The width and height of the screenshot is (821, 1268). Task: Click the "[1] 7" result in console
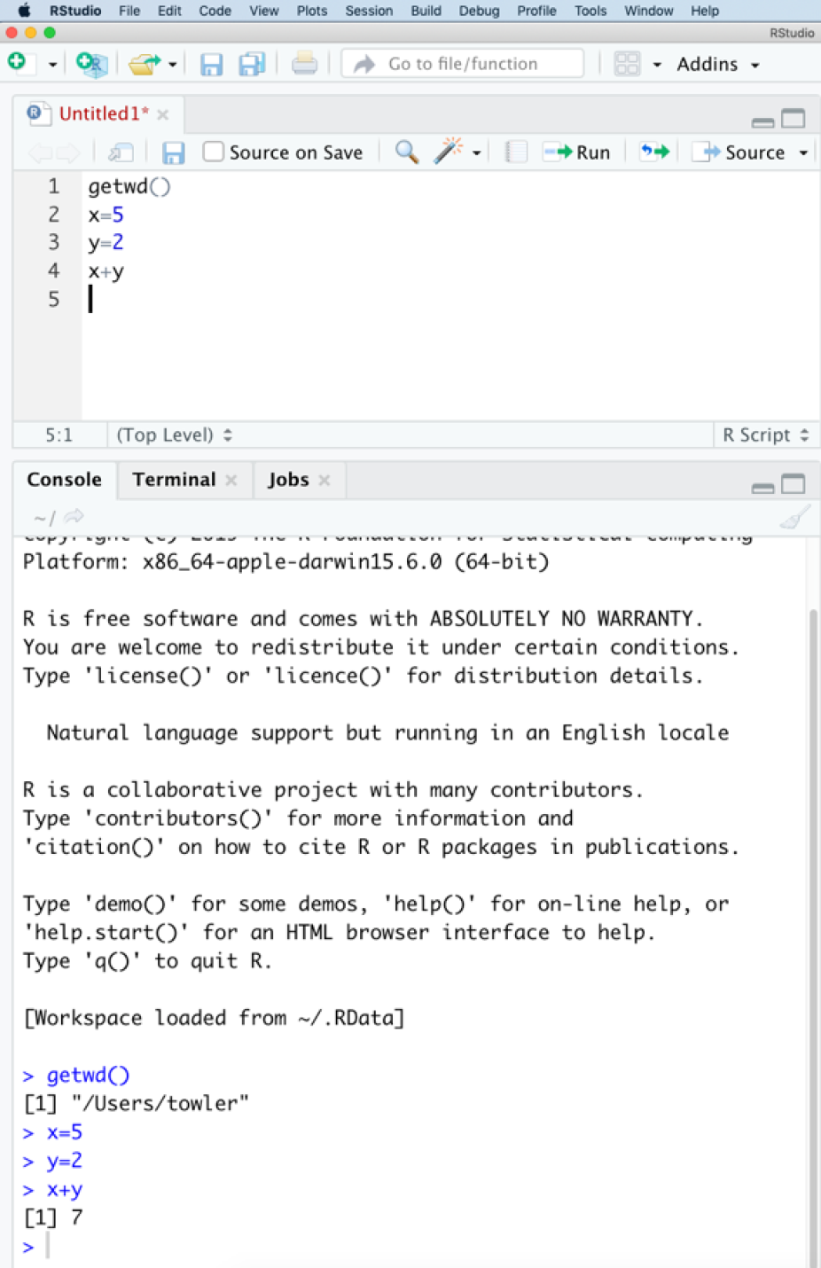53,1217
